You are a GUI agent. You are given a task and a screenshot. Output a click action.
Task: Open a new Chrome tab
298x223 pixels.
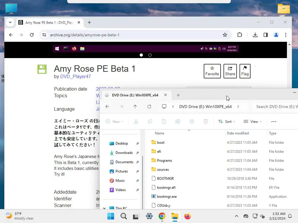point(89,22)
